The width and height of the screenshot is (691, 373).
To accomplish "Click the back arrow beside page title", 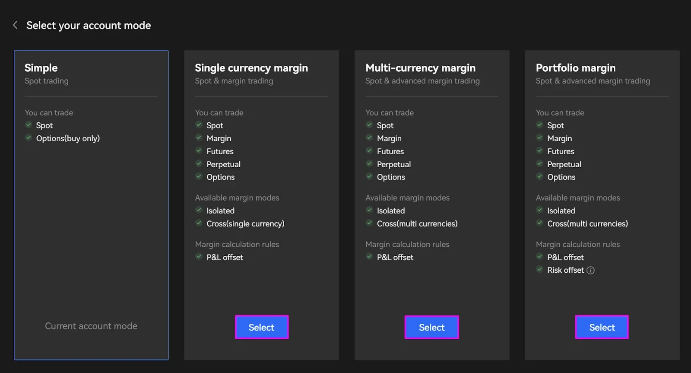I will 15,25.
